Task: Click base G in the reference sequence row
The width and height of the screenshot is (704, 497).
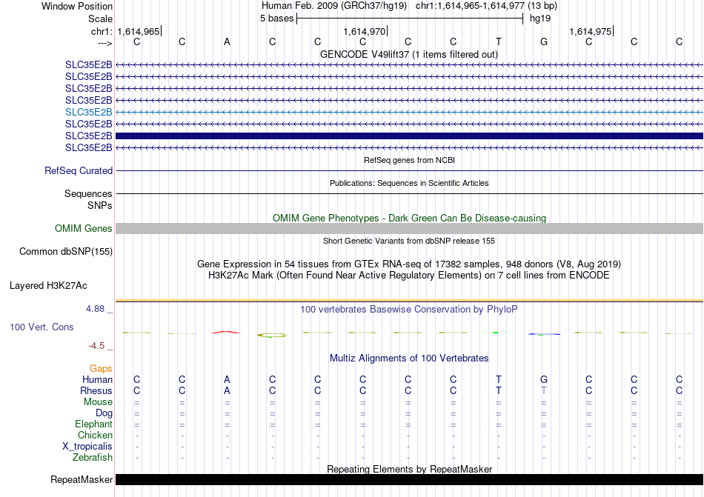Action: 544,41
